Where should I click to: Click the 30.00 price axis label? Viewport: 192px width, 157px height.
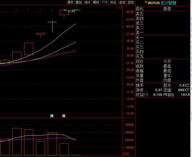(x=130, y=55)
